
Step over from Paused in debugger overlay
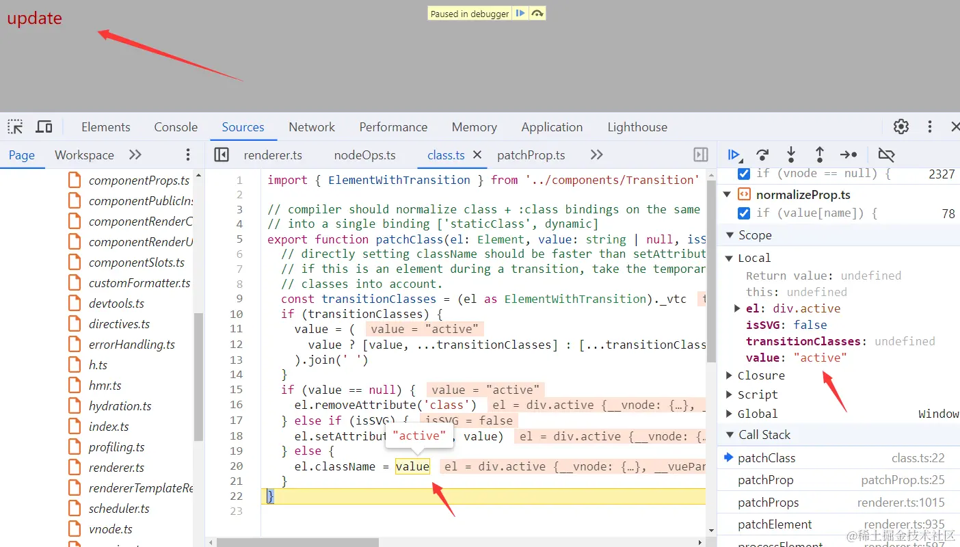537,14
